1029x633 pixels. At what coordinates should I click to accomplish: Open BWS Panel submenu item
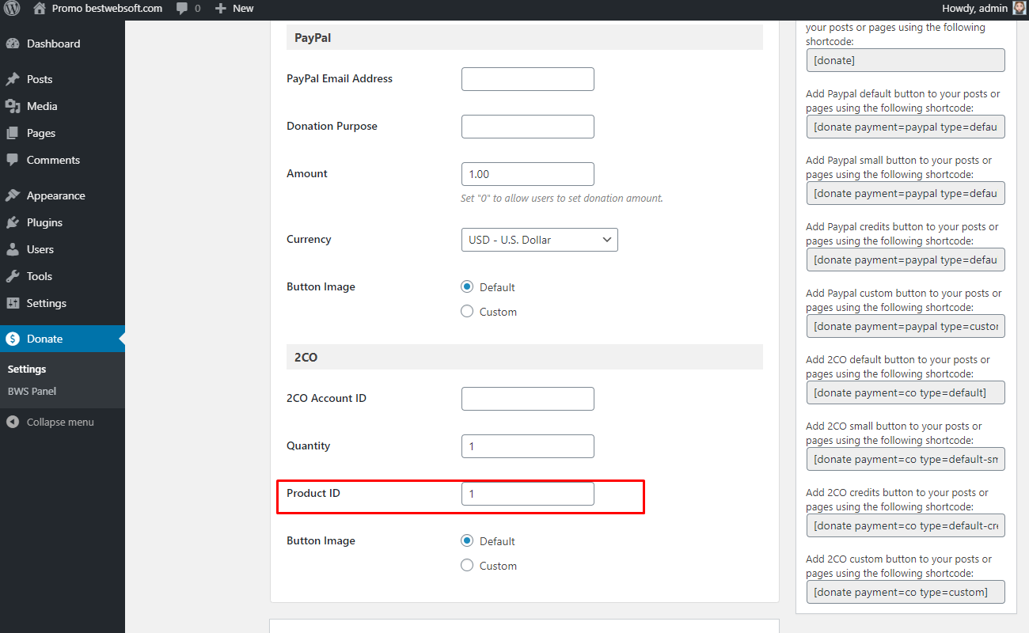click(32, 391)
